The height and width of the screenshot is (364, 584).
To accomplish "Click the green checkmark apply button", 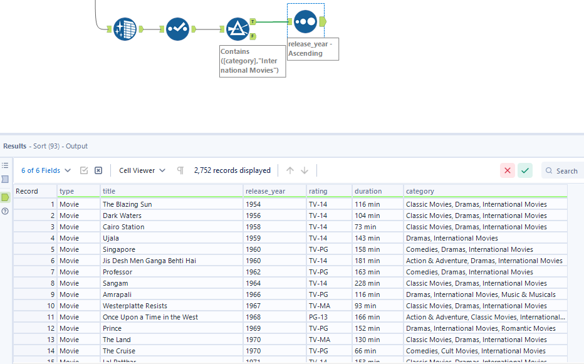I will pyautogui.click(x=525, y=170).
